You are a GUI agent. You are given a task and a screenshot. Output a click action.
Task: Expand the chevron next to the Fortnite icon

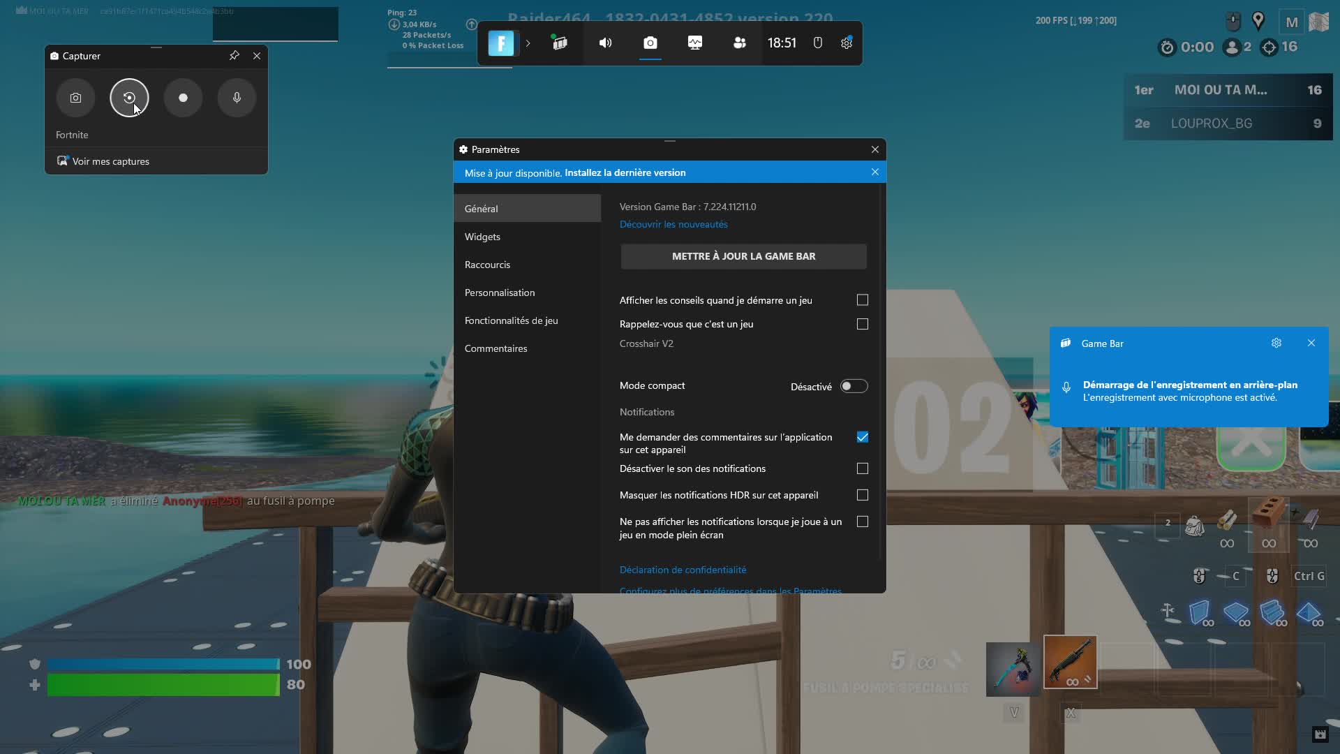(x=528, y=43)
